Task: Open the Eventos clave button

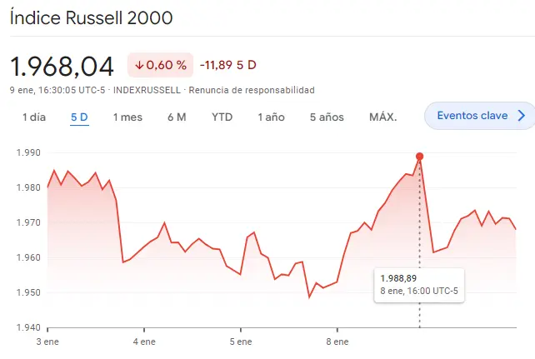Action: point(472,116)
